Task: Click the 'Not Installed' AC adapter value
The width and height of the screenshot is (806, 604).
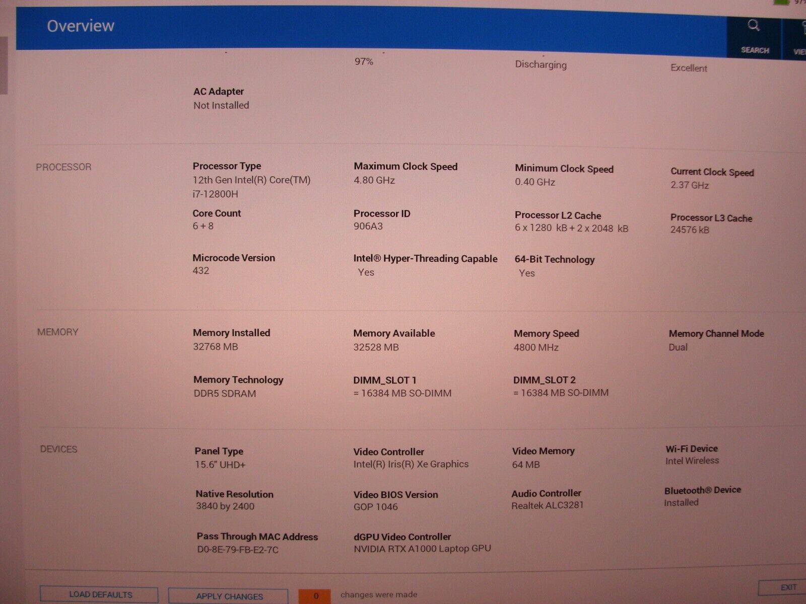Action: tap(221, 105)
